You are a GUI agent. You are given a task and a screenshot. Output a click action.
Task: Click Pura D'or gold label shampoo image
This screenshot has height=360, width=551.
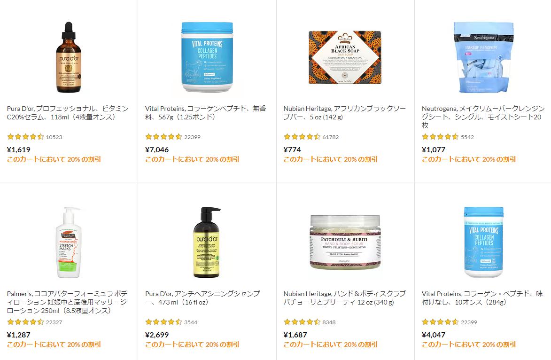click(207, 243)
